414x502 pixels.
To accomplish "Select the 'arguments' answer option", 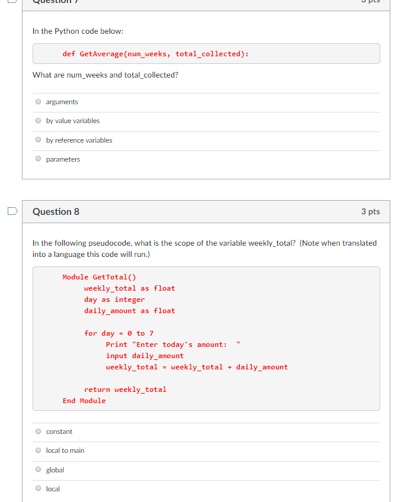I will pyautogui.click(x=38, y=101).
